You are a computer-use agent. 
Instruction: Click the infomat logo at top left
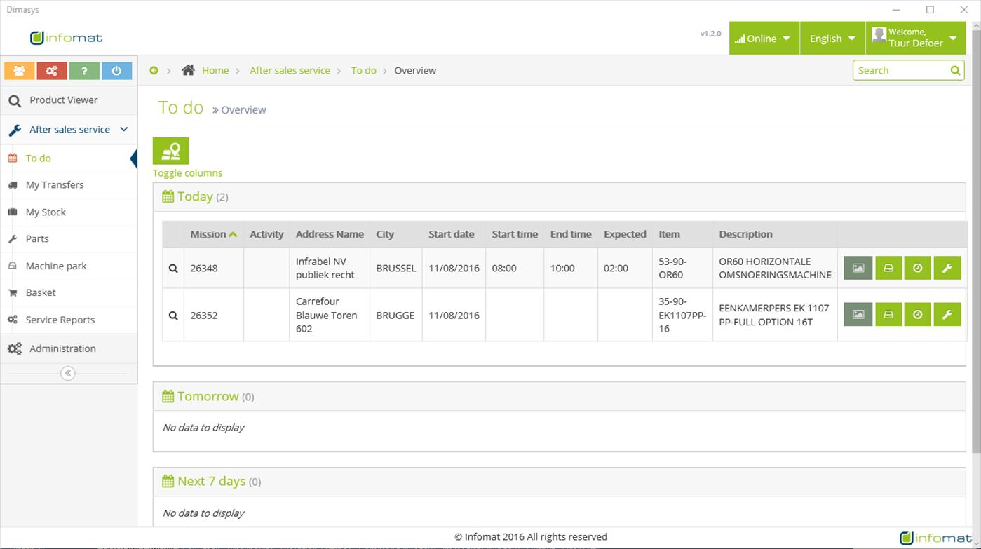[x=67, y=38]
